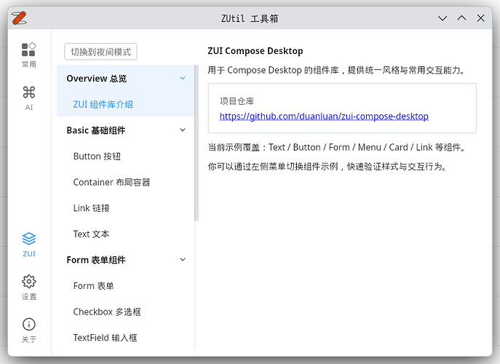Open TextField 输入框 menu item
This screenshot has height=364, width=500.
pos(125,338)
